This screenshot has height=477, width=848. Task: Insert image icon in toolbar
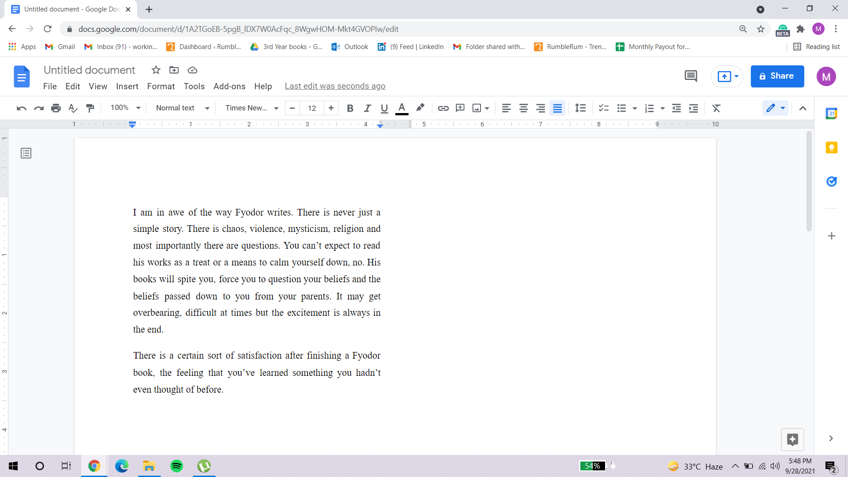(x=477, y=108)
